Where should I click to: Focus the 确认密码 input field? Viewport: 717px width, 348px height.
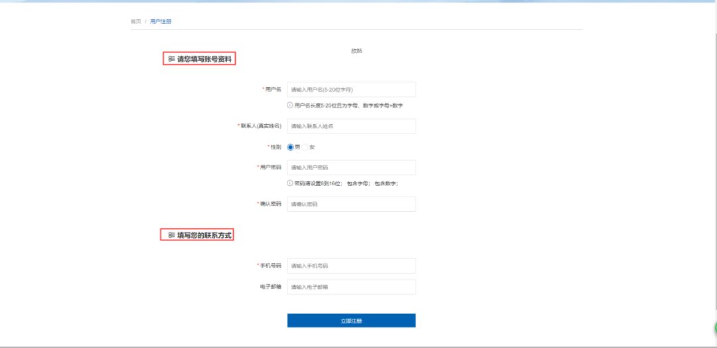pyautogui.click(x=351, y=204)
